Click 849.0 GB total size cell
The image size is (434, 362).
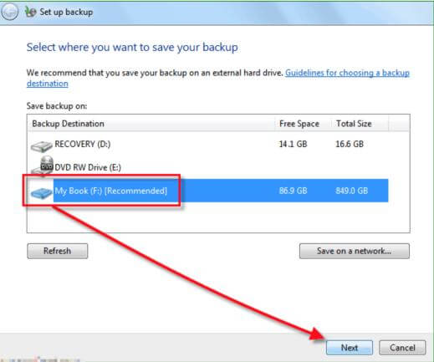351,191
